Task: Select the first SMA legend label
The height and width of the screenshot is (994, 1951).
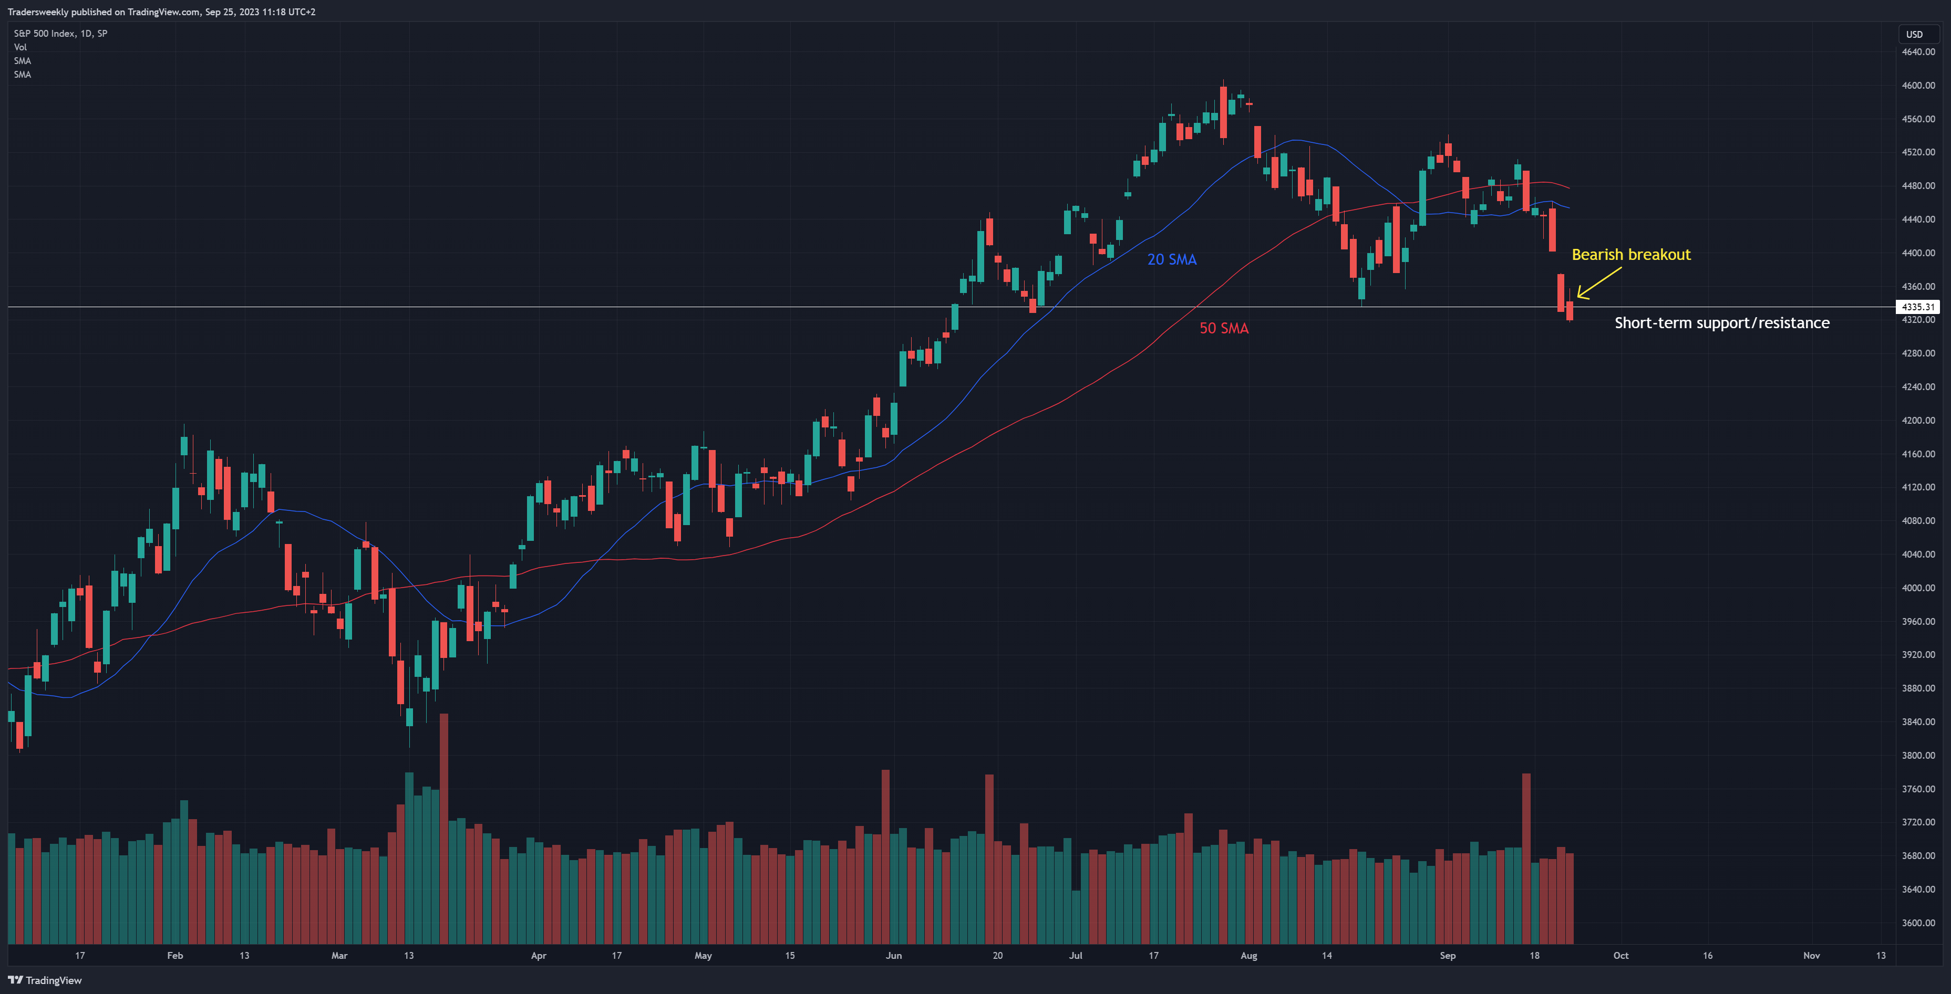Action: point(23,60)
